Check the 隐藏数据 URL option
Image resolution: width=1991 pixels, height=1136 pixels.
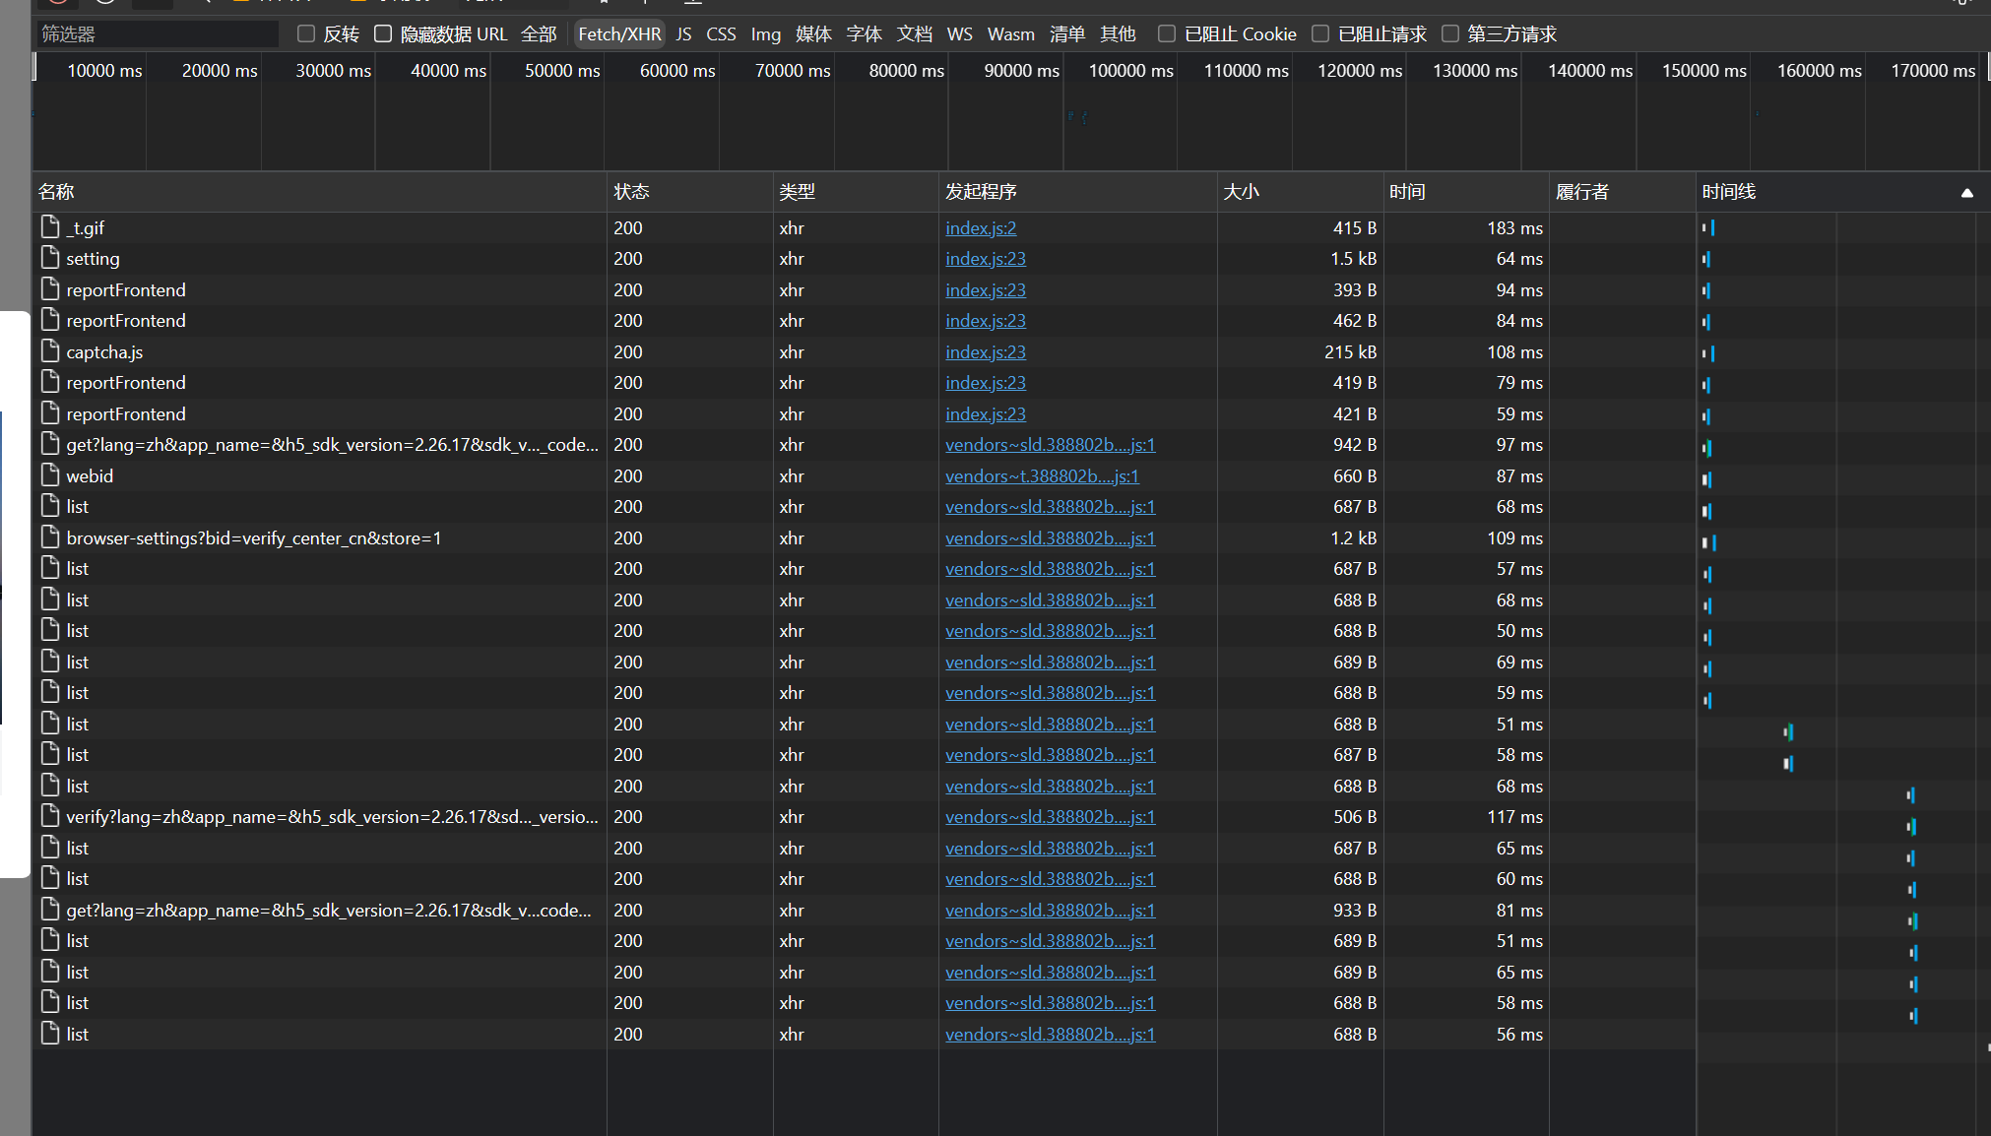coord(383,34)
